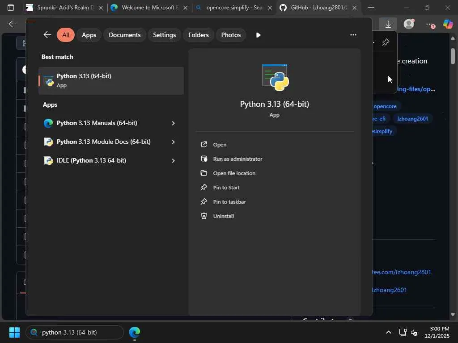
Task: Open the muted volume tray icon
Action: pos(414,332)
